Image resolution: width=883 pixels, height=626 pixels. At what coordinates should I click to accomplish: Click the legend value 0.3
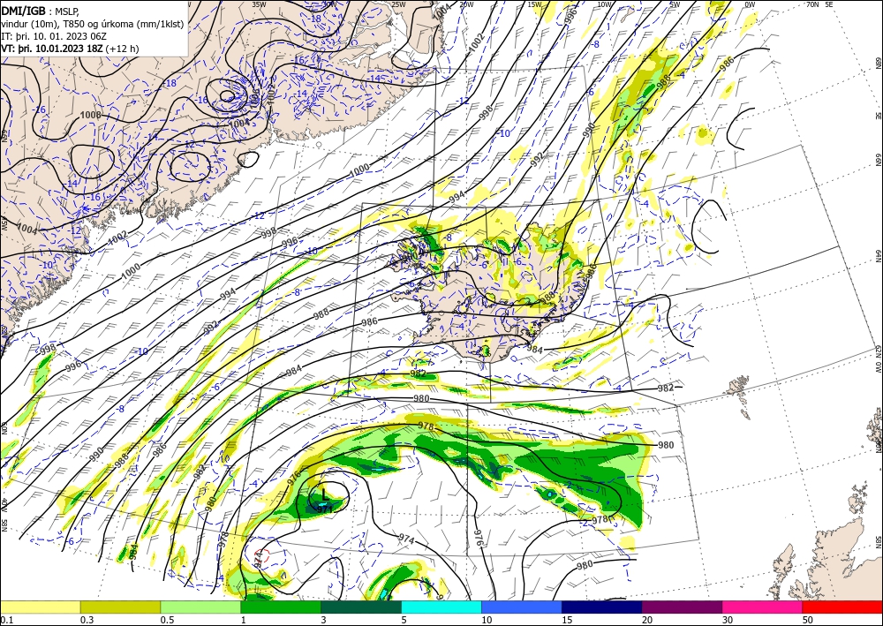click(x=87, y=620)
